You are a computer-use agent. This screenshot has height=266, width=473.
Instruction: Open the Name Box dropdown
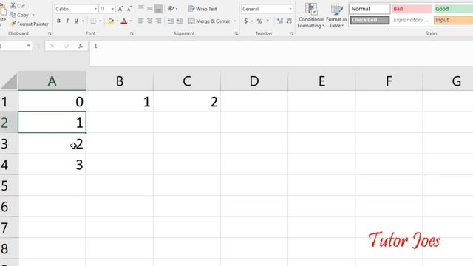(28, 46)
